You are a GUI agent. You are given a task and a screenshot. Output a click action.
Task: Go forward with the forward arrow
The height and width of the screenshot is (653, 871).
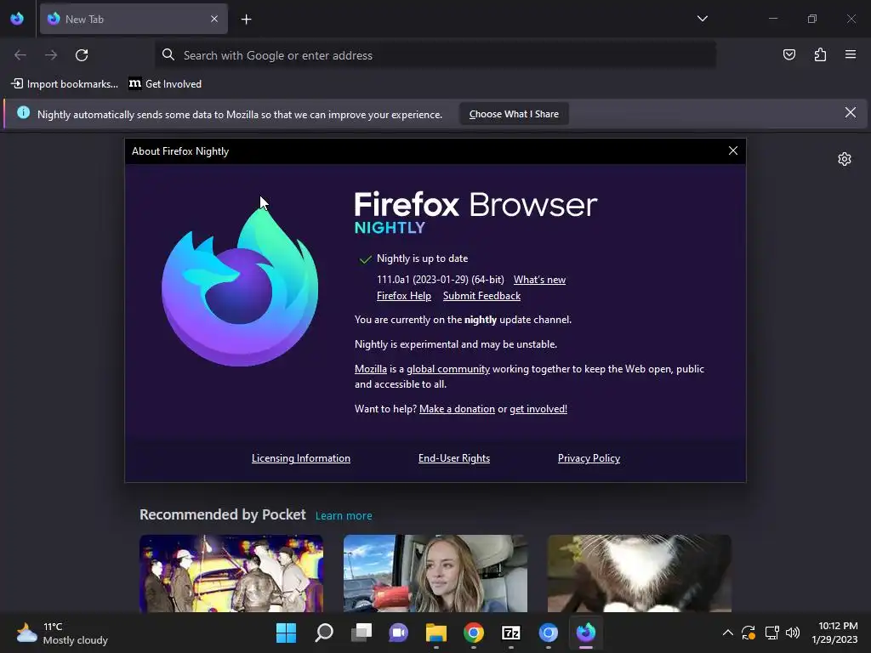click(51, 55)
